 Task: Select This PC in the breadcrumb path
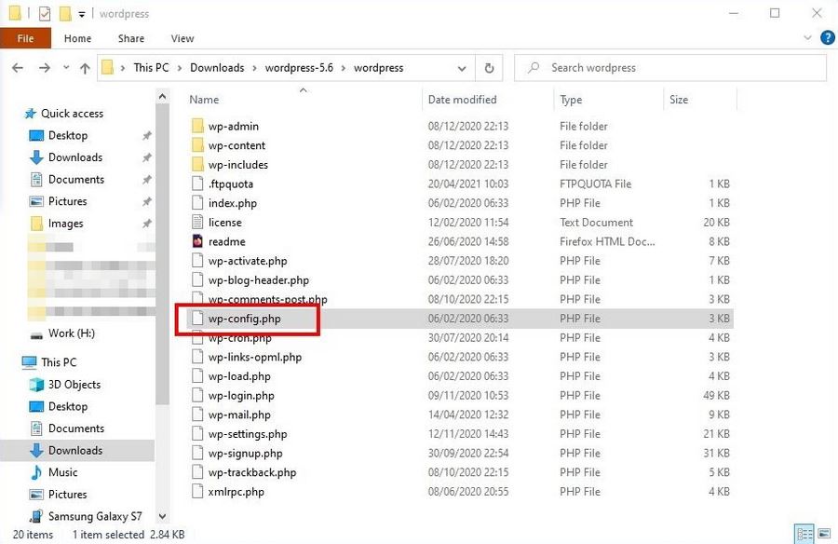point(151,68)
